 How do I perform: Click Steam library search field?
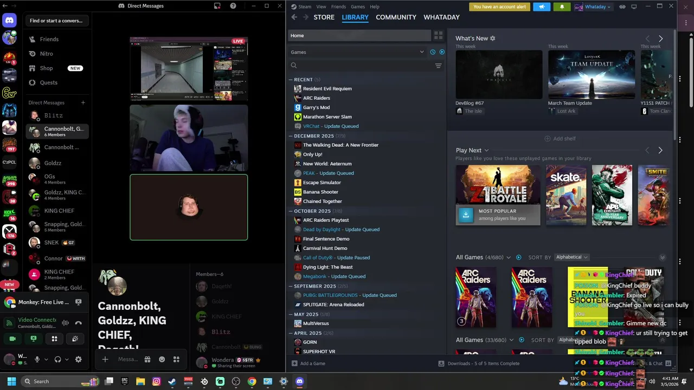click(361, 66)
